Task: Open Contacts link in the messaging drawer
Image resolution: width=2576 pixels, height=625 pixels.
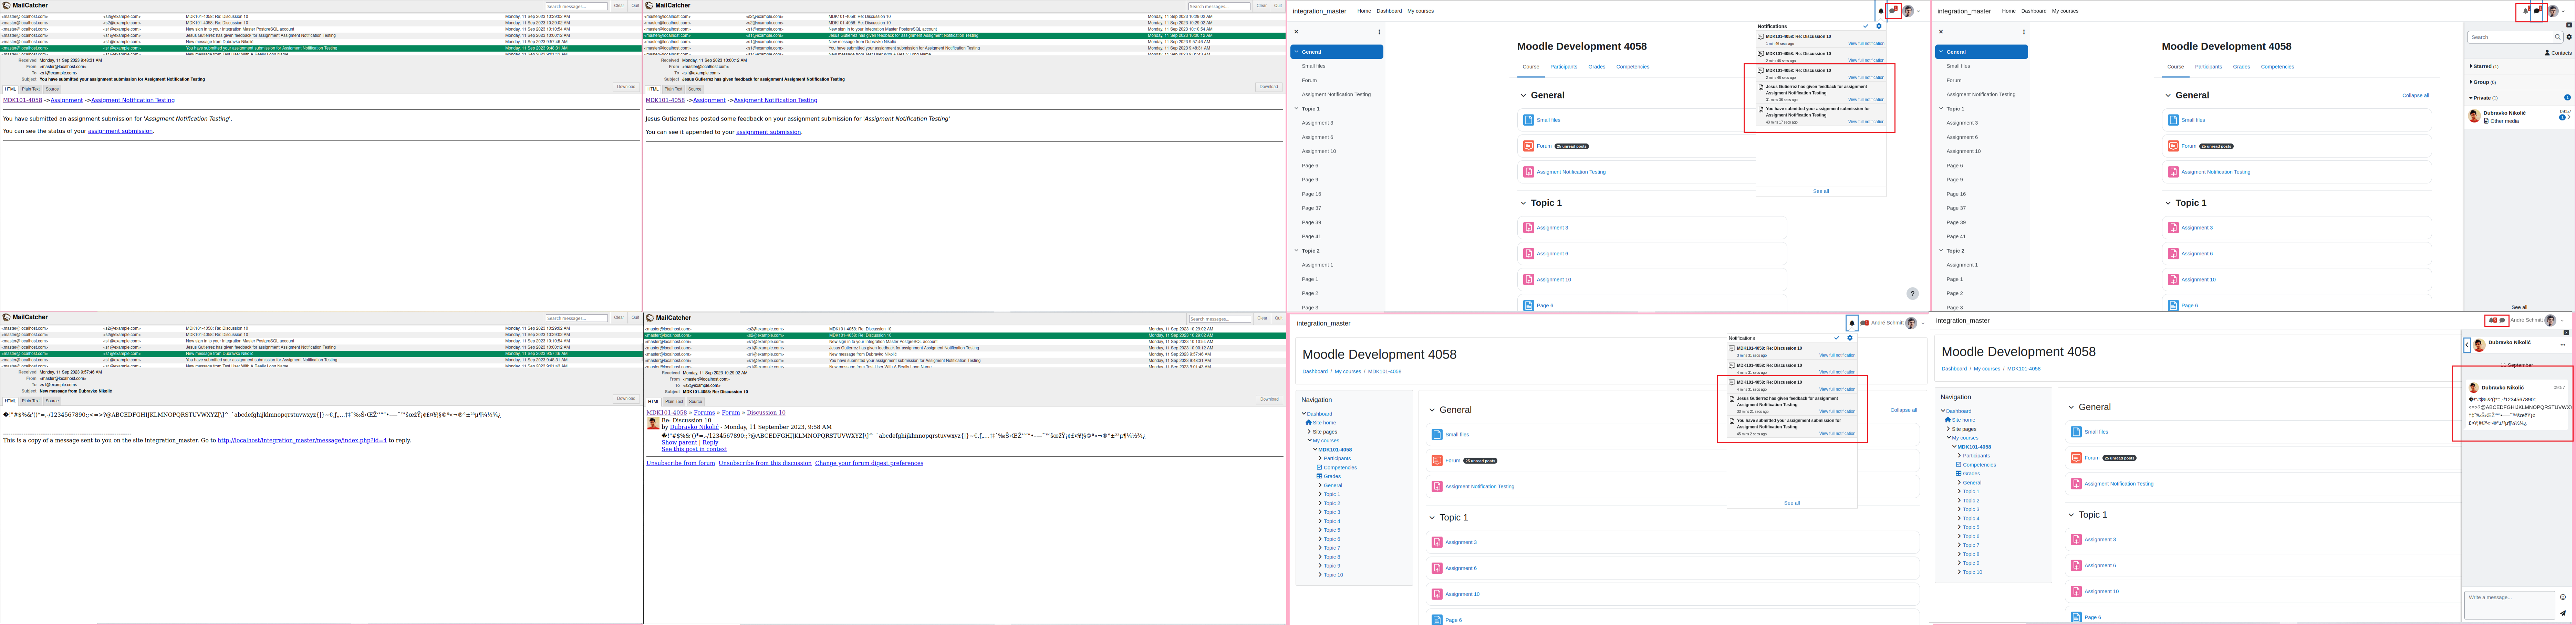Action: (2558, 53)
